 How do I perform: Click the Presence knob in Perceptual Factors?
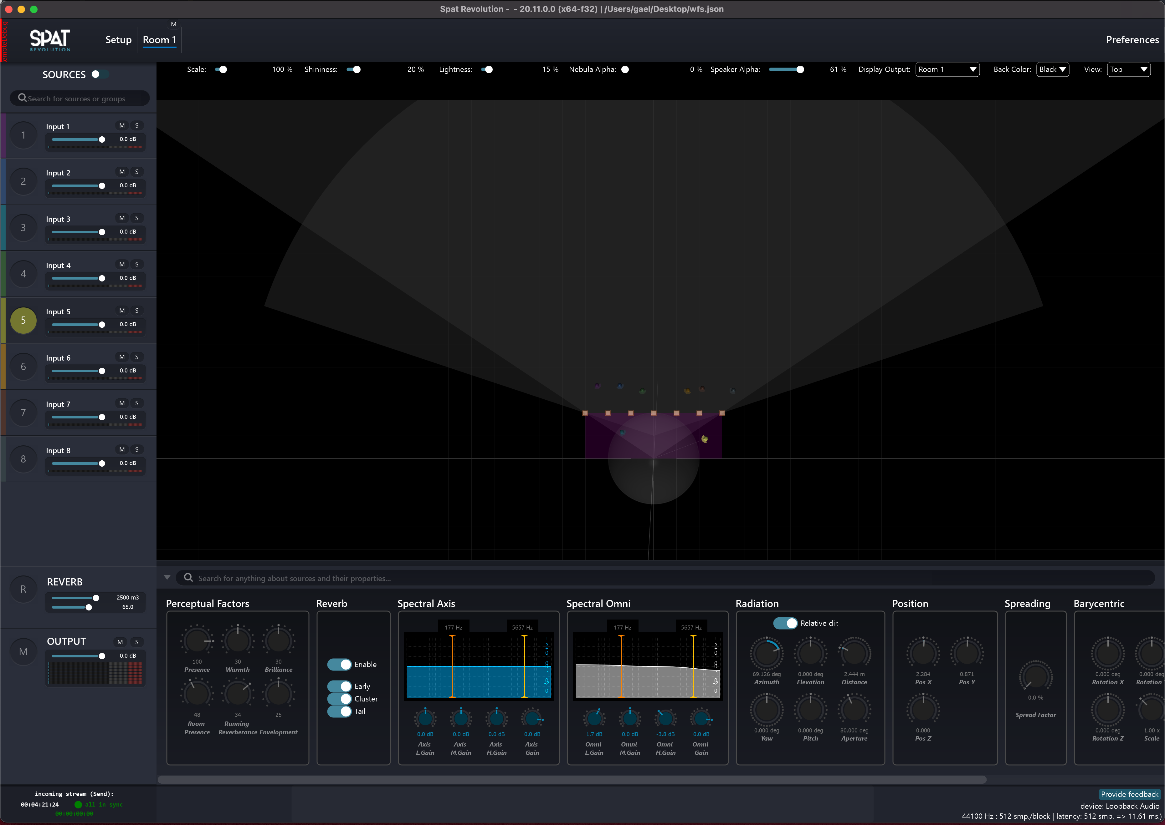197,641
